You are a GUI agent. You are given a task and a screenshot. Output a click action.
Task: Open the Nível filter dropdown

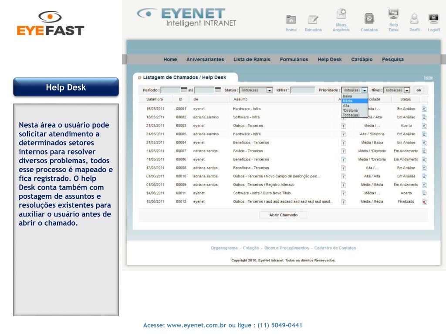pos(396,90)
